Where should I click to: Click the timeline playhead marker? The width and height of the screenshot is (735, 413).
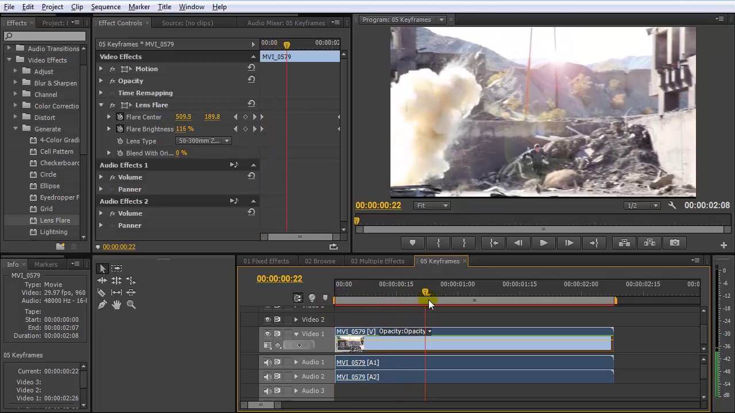[425, 293]
